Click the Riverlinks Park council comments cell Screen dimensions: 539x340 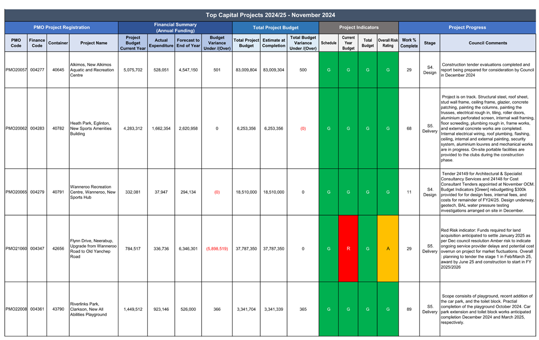pyautogui.click(x=487, y=309)
